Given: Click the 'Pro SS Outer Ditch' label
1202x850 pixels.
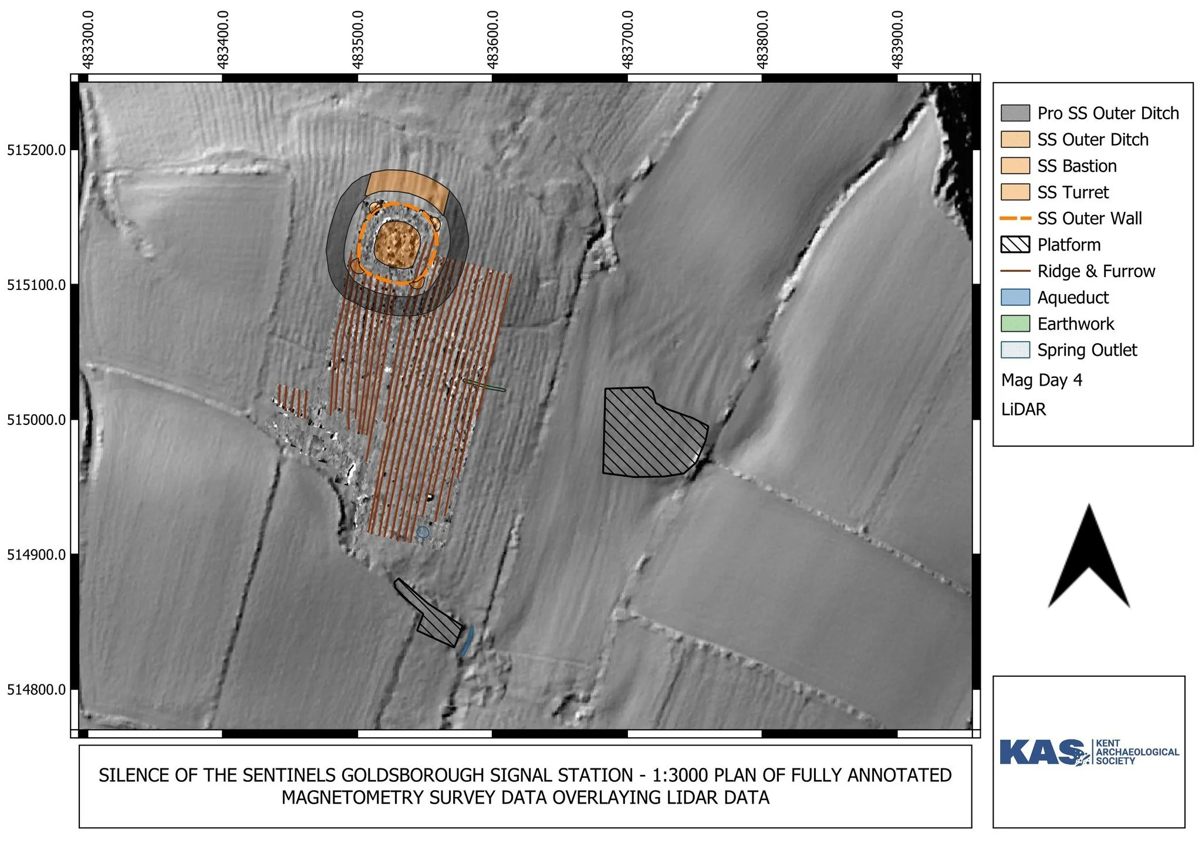Looking at the screenshot, I should (x=1108, y=113).
